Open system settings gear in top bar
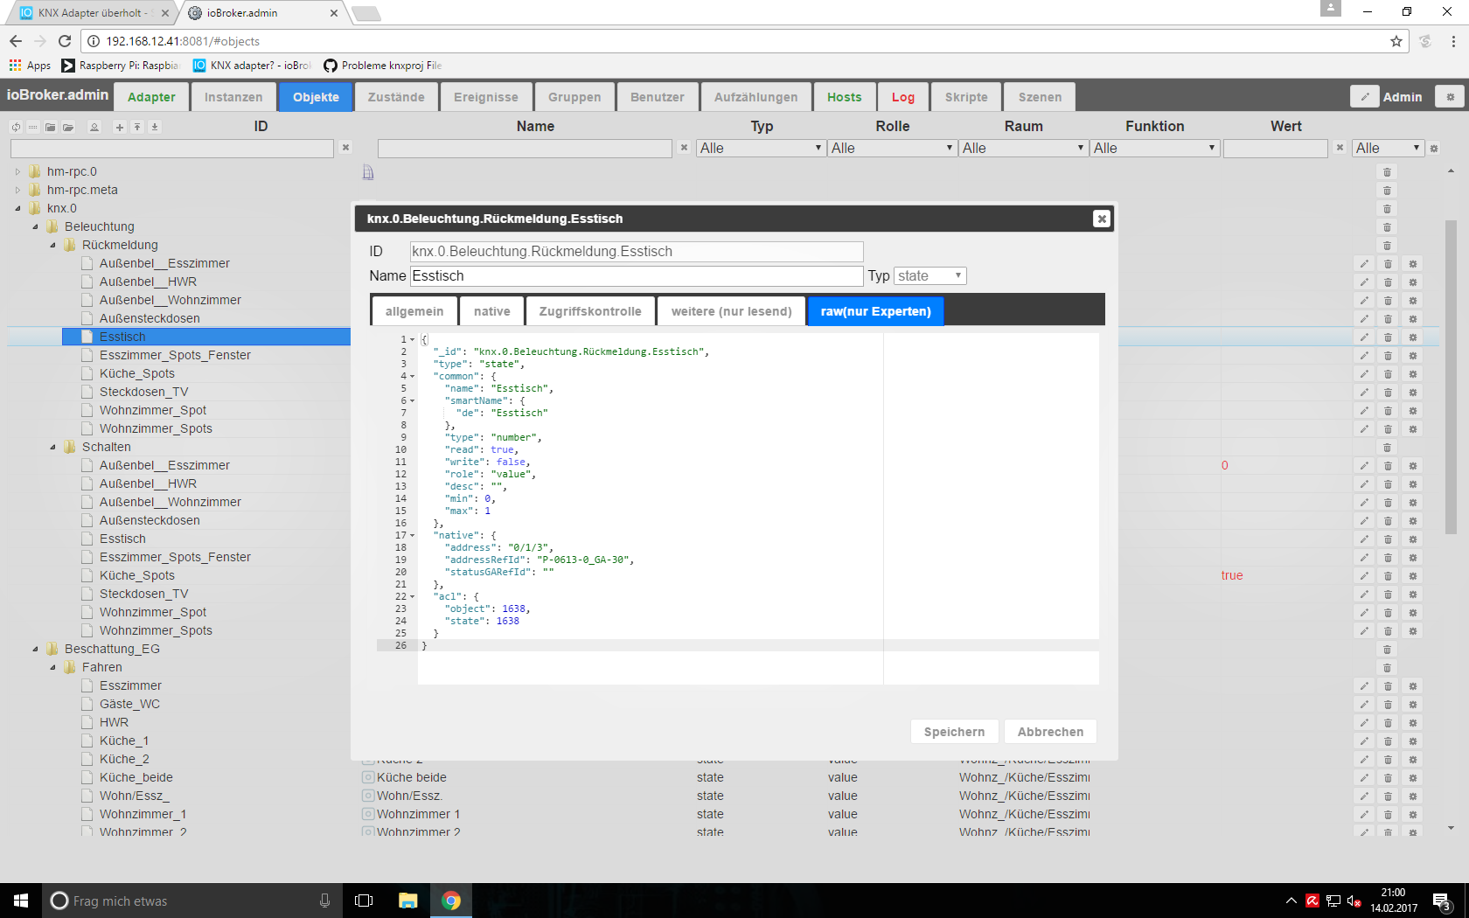This screenshot has height=918, width=1469. point(1451,97)
